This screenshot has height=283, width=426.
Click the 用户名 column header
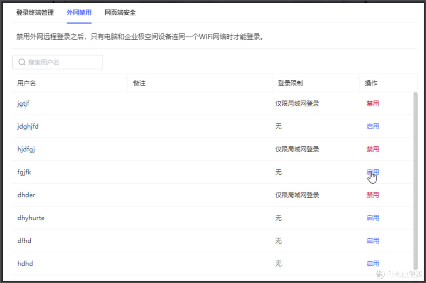pyautogui.click(x=26, y=83)
